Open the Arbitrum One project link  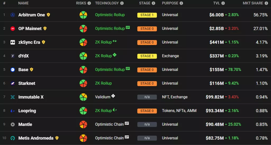pos(32,15)
